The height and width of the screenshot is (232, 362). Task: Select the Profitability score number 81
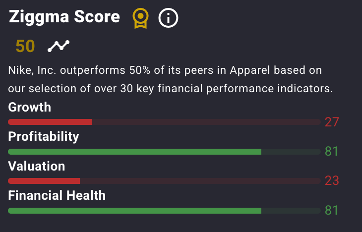(x=332, y=151)
